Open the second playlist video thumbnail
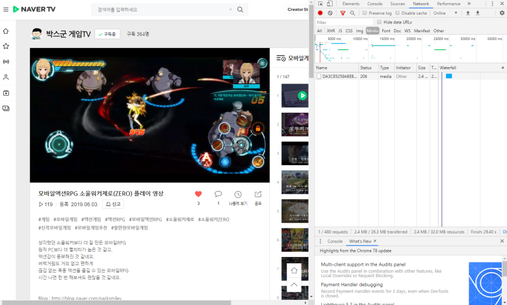Screen dimensions: 507x305 coord(295,125)
